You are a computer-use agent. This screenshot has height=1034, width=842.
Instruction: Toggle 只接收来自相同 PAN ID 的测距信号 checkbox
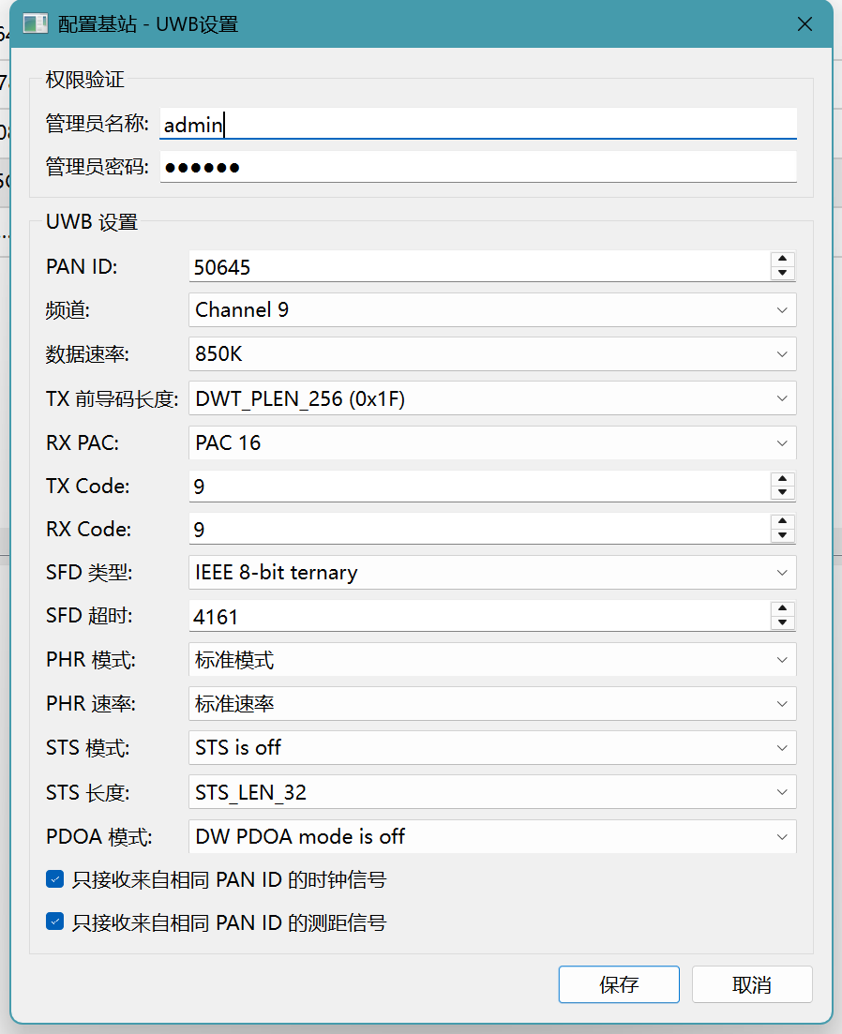tap(55, 922)
